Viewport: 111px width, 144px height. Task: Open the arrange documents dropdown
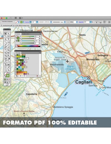coord(21,18)
